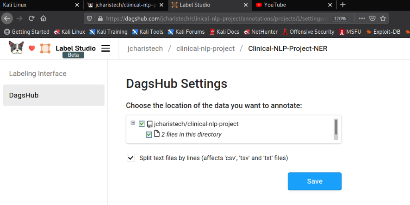
Task: Click the file tree vertical scrollbar
Action: pyautogui.click(x=336, y=129)
